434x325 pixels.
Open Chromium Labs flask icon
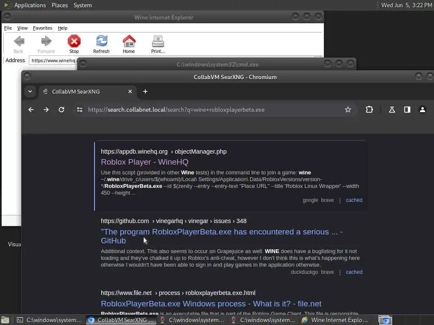coord(392,110)
